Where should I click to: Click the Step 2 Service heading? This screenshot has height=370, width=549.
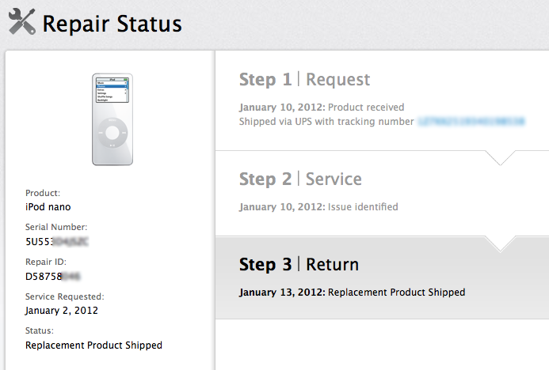[300, 179]
